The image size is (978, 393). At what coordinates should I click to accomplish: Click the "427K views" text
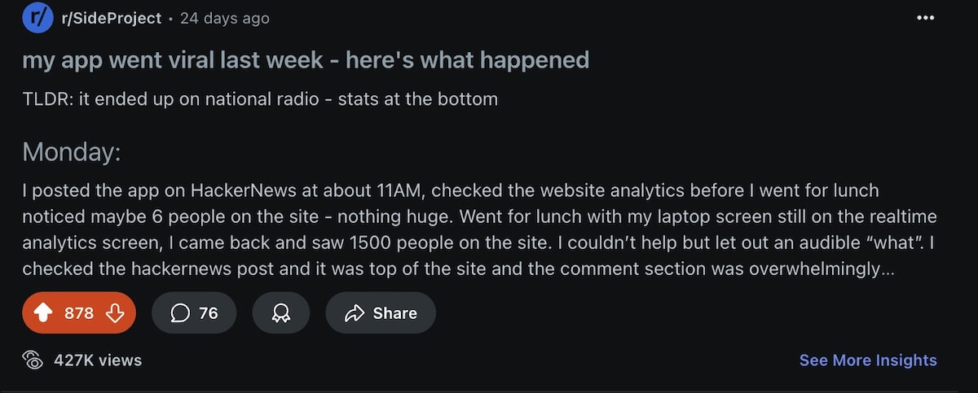coord(97,360)
